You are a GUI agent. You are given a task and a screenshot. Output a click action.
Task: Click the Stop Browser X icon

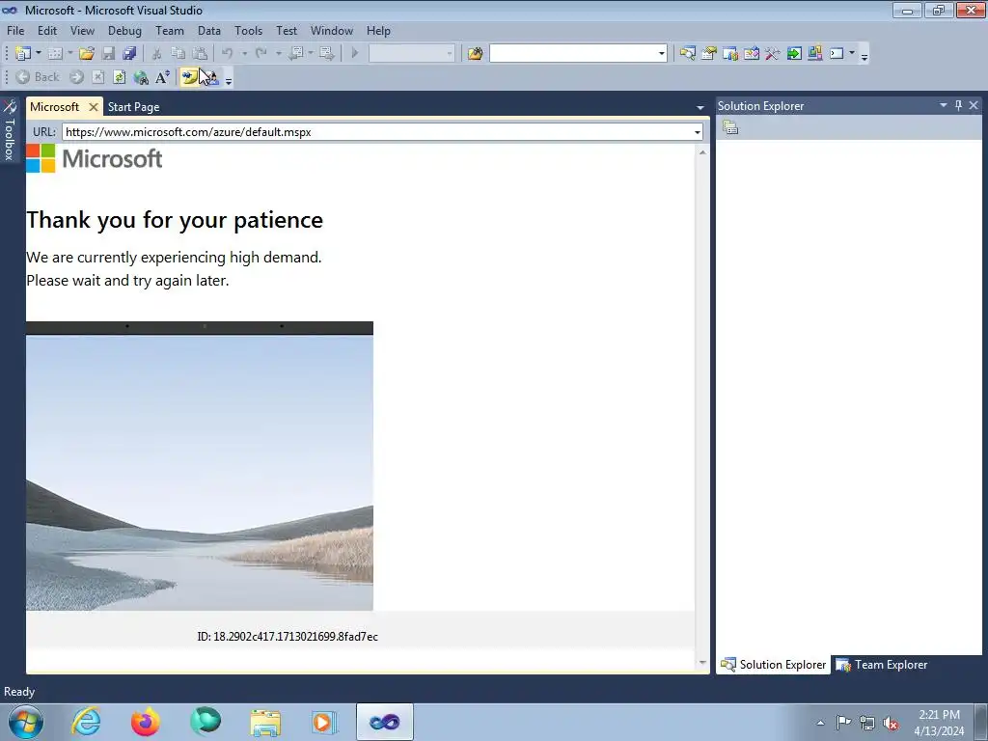98,77
